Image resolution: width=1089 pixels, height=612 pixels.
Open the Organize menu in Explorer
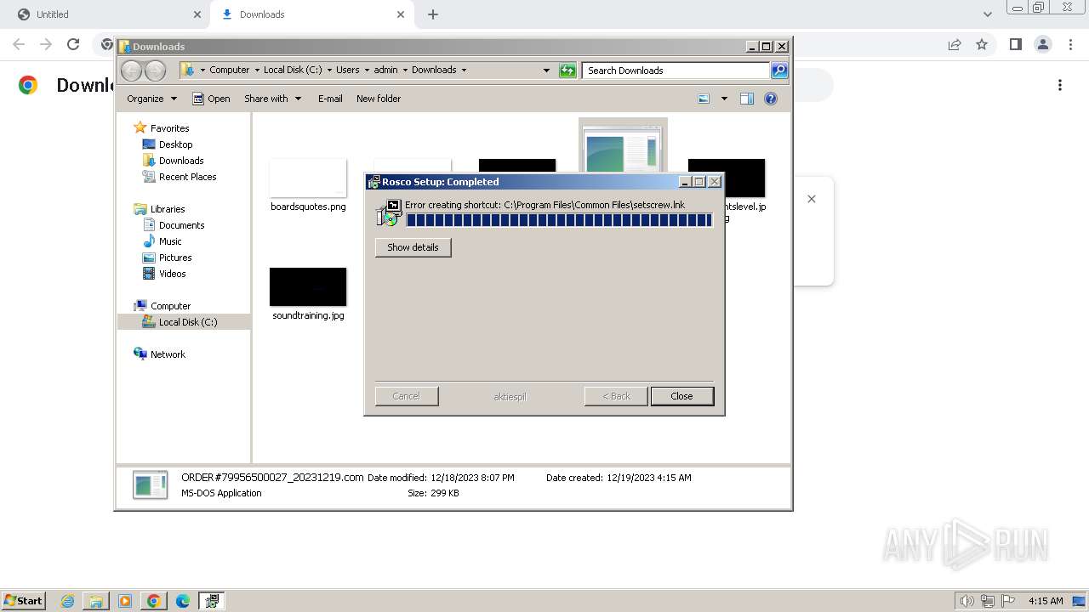tap(151, 99)
